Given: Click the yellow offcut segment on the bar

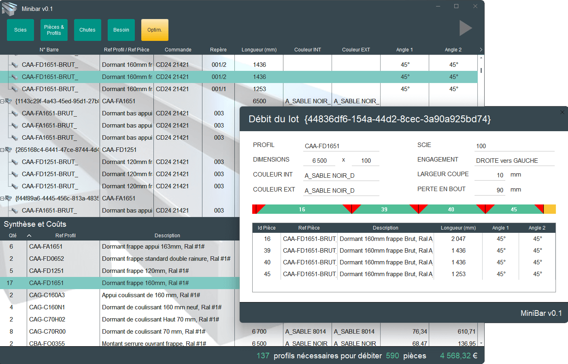Looking at the screenshot, I should tap(549, 209).
